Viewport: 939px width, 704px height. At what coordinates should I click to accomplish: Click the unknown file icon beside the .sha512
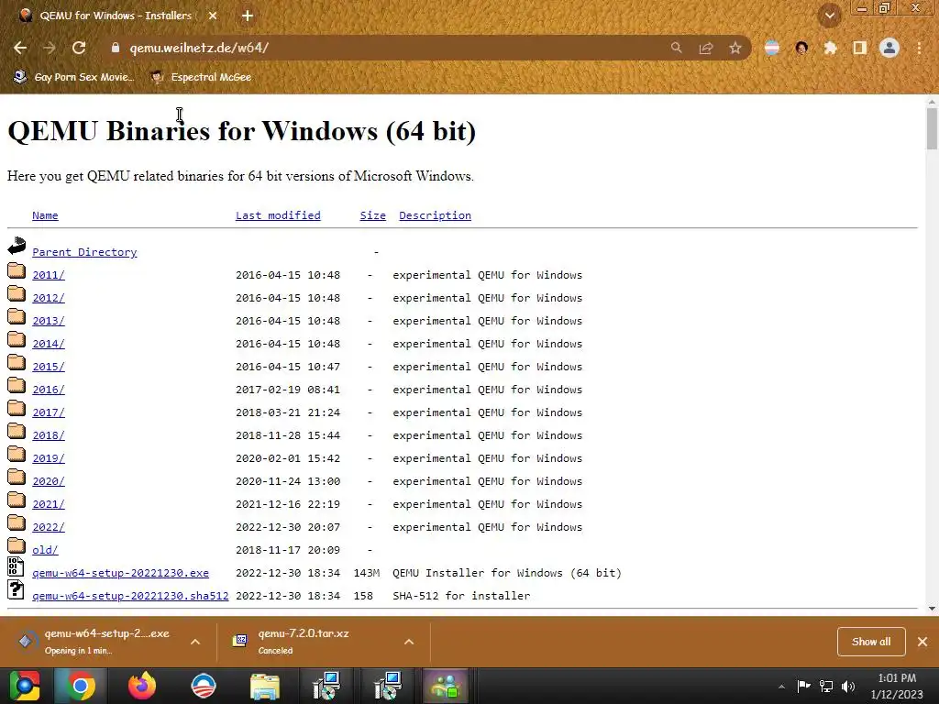[17, 589]
